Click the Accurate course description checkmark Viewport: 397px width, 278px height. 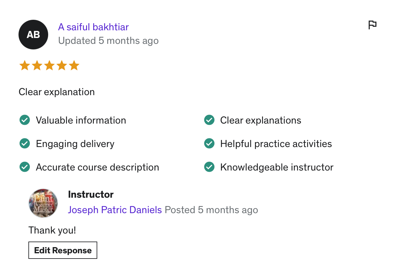pyautogui.click(x=25, y=167)
